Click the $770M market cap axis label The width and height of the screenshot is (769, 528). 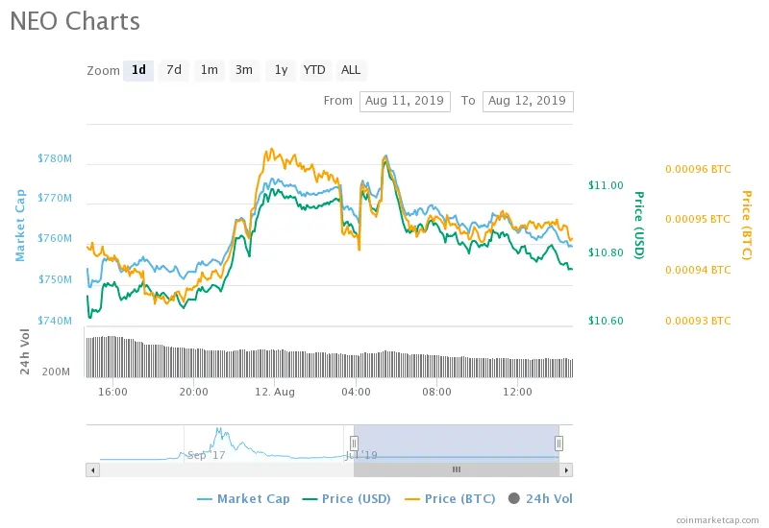[x=55, y=199]
